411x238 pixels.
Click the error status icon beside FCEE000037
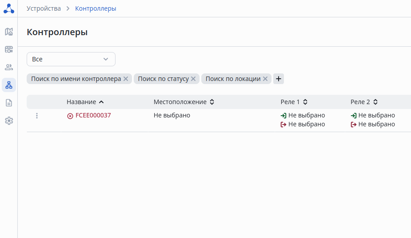tap(70, 116)
